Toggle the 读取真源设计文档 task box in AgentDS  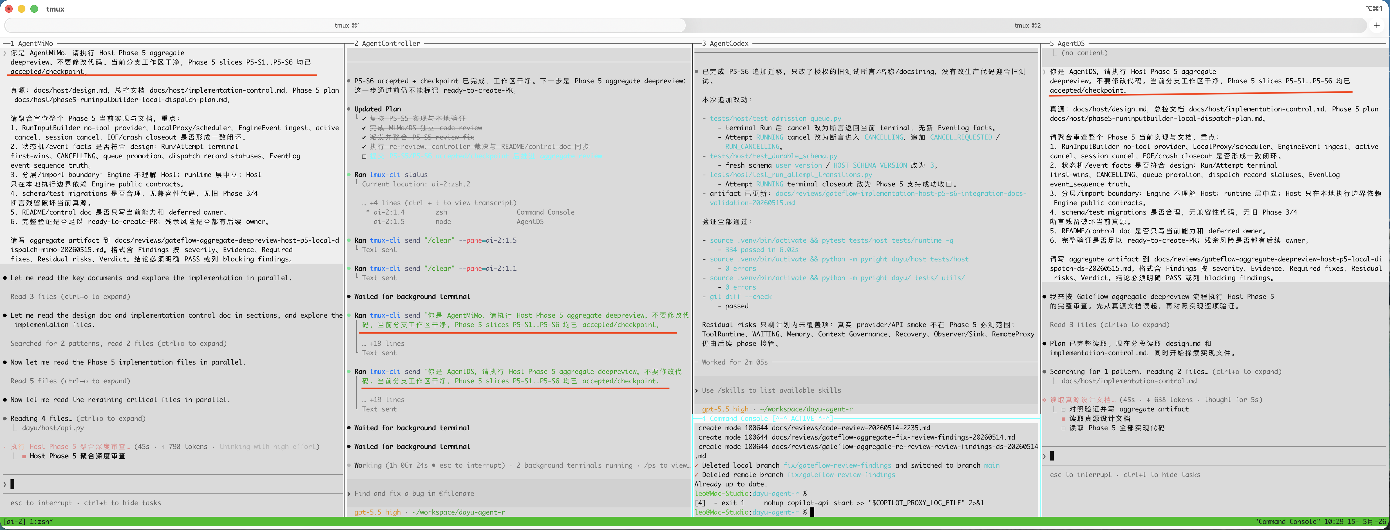1063,418
